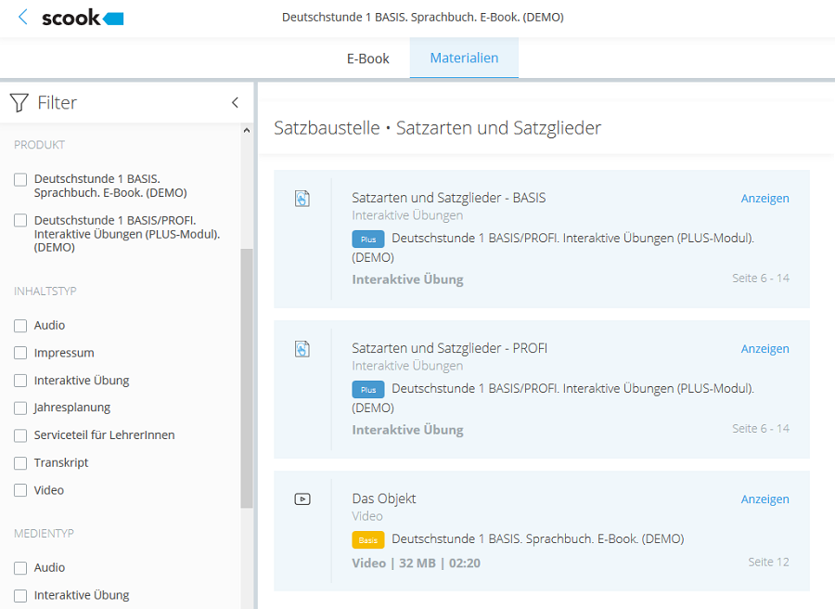
Task: Select the Materialien tab
Action: [x=464, y=58]
